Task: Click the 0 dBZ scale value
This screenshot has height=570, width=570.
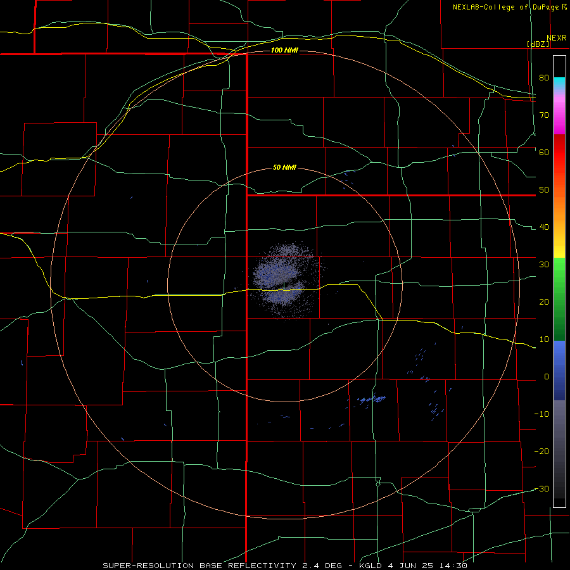Action: click(x=547, y=377)
